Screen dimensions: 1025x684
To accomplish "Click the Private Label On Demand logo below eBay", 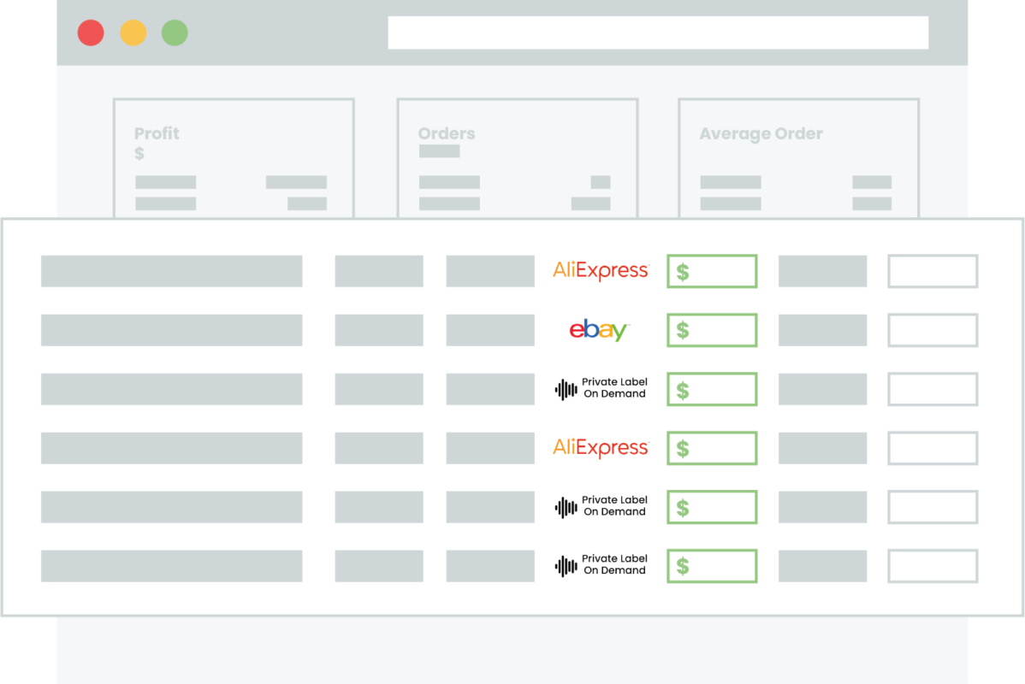I will point(601,389).
